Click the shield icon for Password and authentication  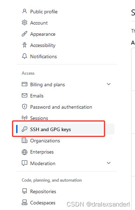point(25,107)
